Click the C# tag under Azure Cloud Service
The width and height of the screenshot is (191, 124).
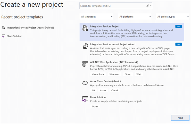(x=93, y=91)
